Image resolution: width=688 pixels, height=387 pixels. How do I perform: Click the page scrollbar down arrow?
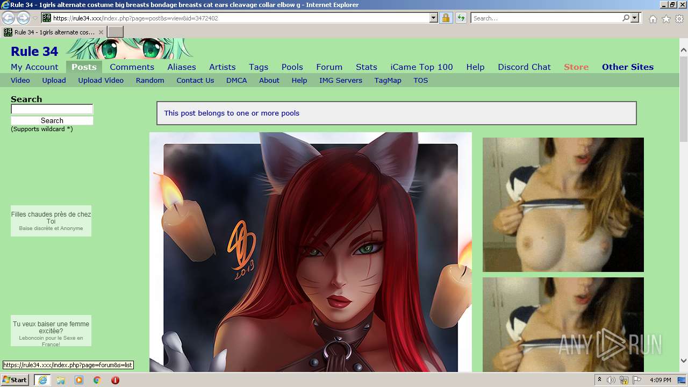[x=684, y=361]
